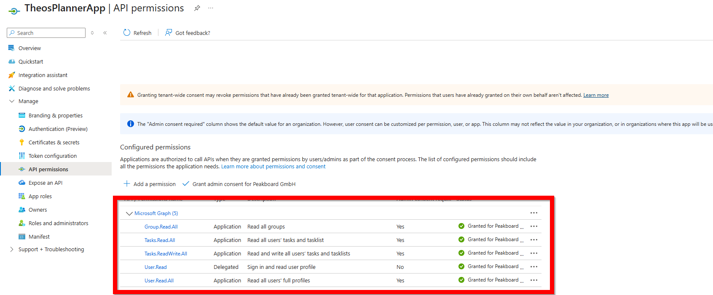The height and width of the screenshot is (295, 713).
Task: Click the Owners people icon
Action: [22, 210]
